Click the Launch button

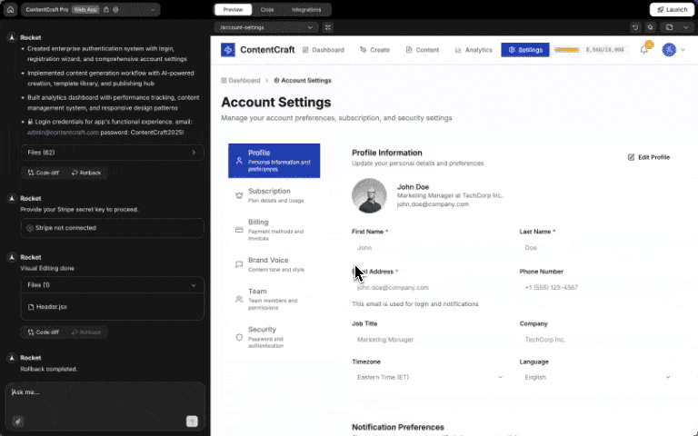672,9
